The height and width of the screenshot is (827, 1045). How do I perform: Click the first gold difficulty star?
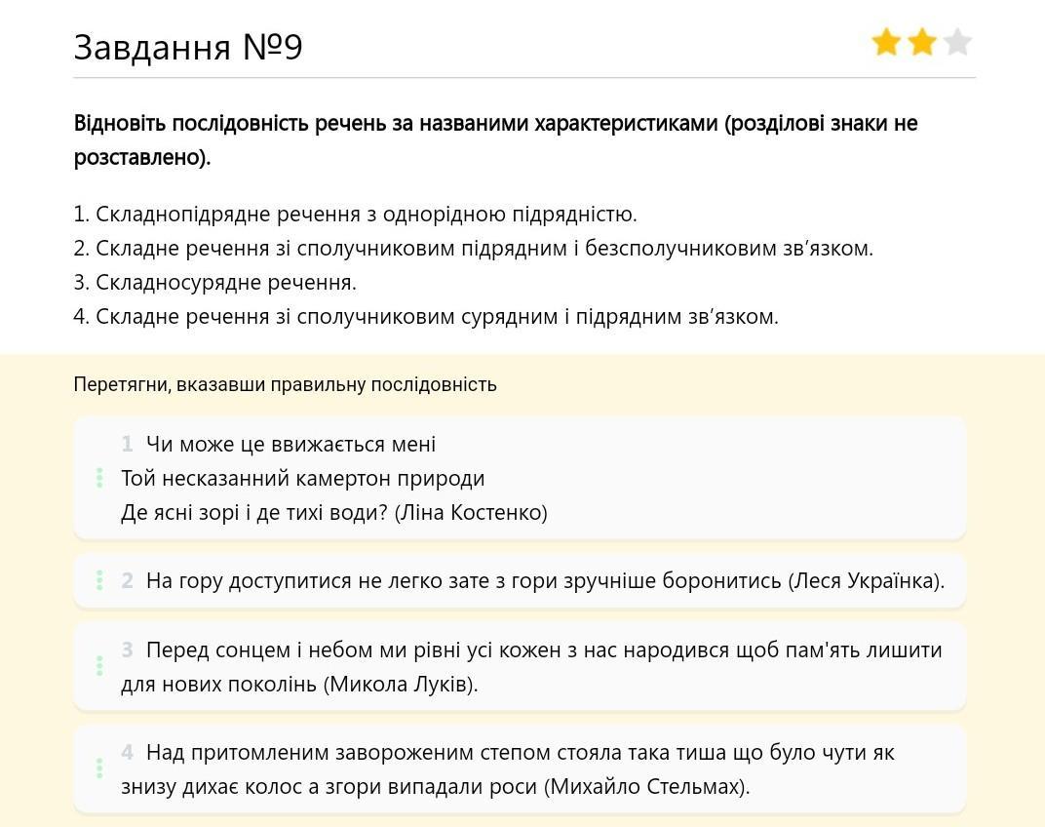click(x=886, y=43)
